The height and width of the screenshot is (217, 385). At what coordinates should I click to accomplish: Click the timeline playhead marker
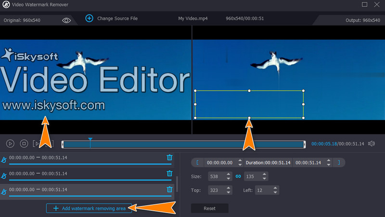90,140
